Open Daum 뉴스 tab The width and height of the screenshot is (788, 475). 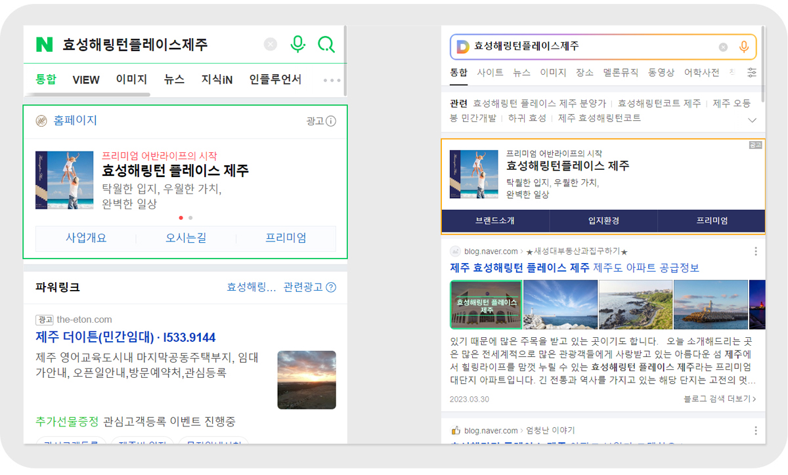coord(521,72)
